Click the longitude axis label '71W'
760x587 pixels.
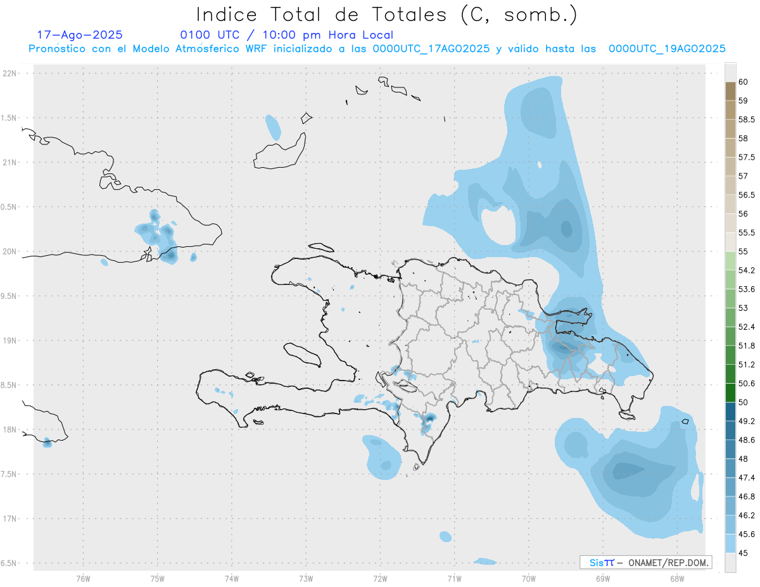point(454,578)
